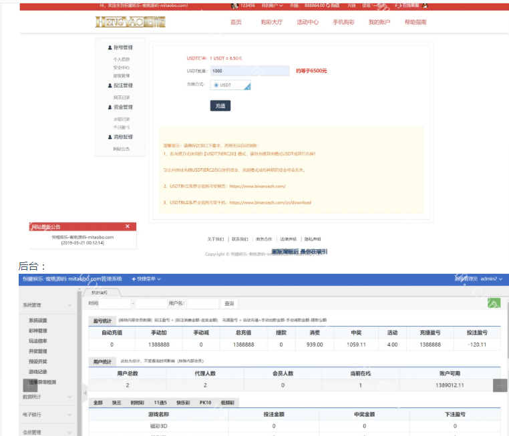This screenshot has width=509, height=436.
Task: Click the 消息管理 person icon
Action: click(110, 137)
